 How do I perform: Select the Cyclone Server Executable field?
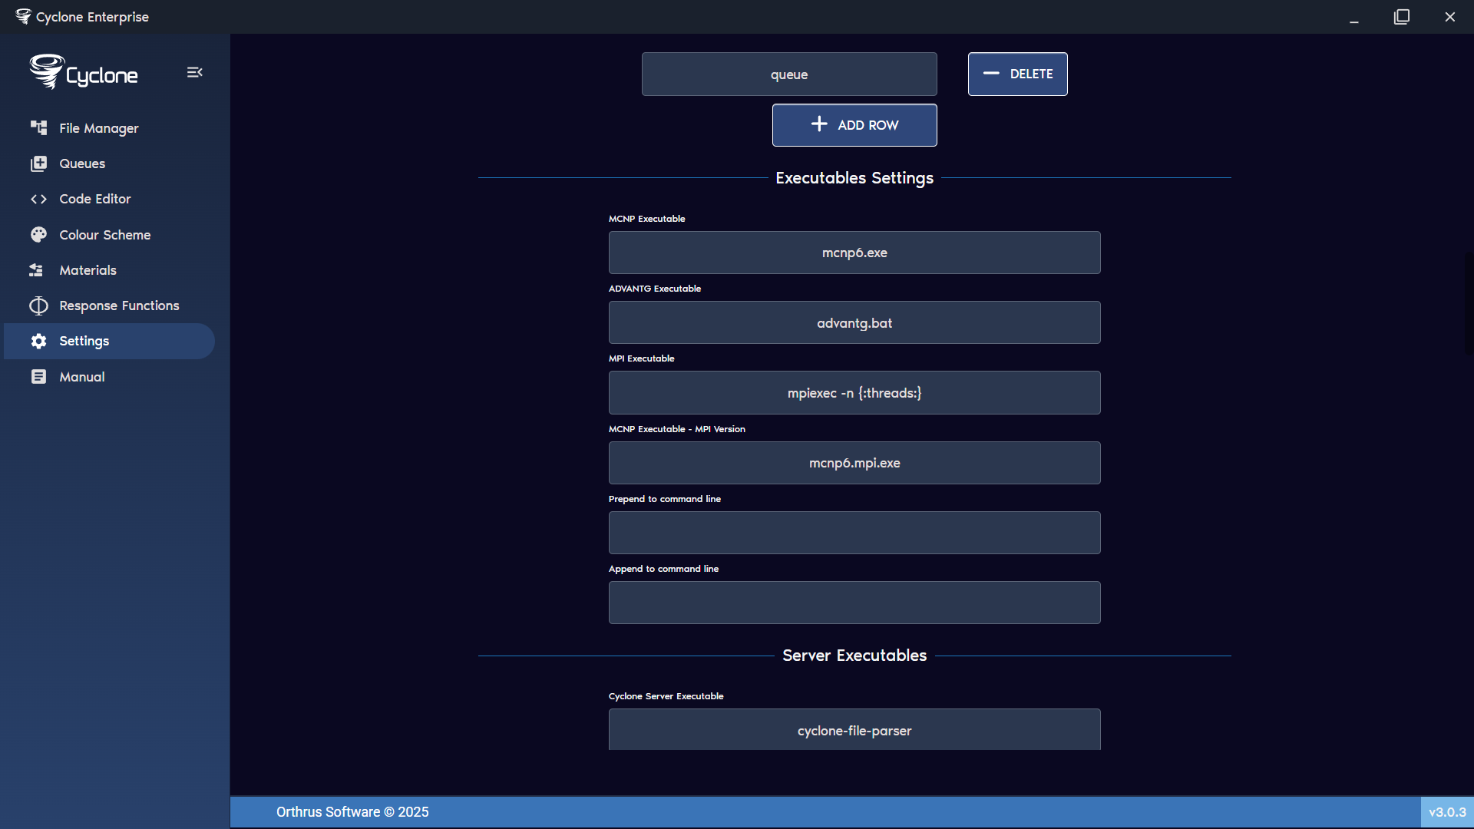854,729
